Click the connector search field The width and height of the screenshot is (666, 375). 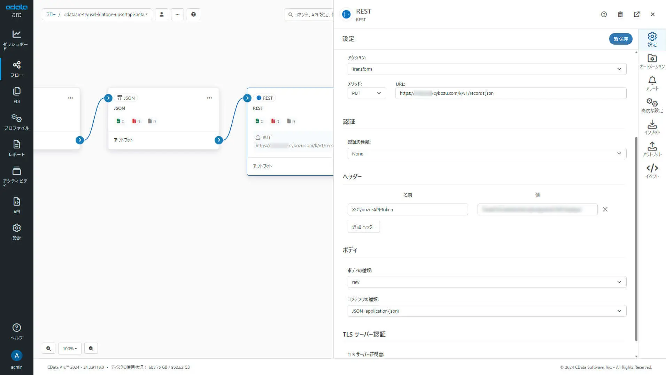click(x=309, y=15)
